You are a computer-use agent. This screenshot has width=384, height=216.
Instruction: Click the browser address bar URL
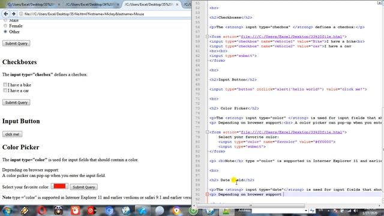[x=84, y=14]
